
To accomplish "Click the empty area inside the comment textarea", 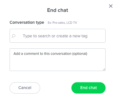I will click(58, 63).
